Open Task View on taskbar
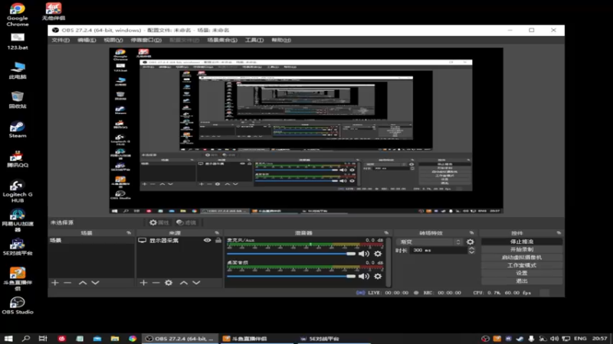 pyautogui.click(x=43, y=338)
